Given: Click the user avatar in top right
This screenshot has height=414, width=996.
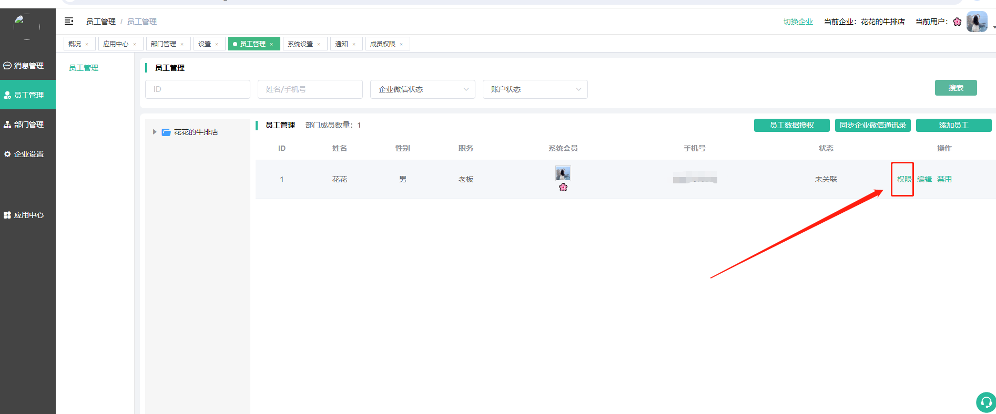Looking at the screenshot, I should point(977,22).
